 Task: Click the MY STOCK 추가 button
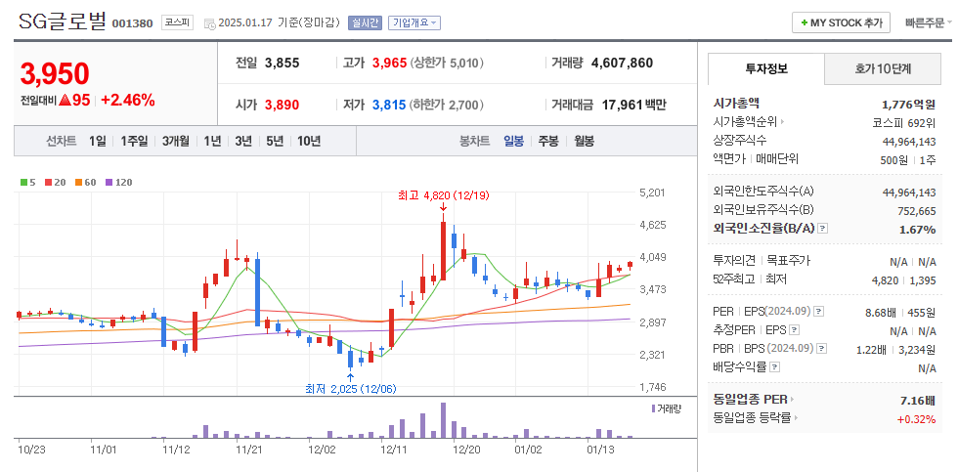click(x=841, y=22)
